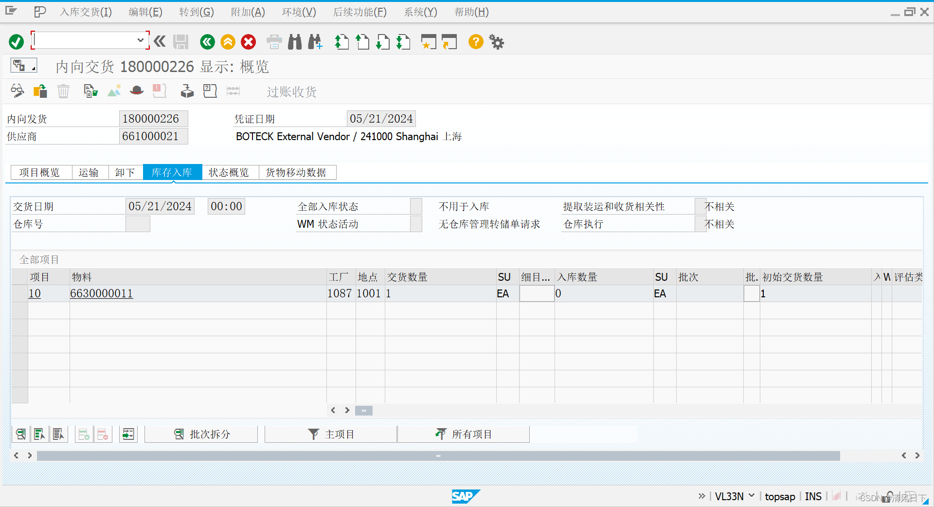Click the red hat icon
The width and height of the screenshot is (934, 507).
pos(137,91)
